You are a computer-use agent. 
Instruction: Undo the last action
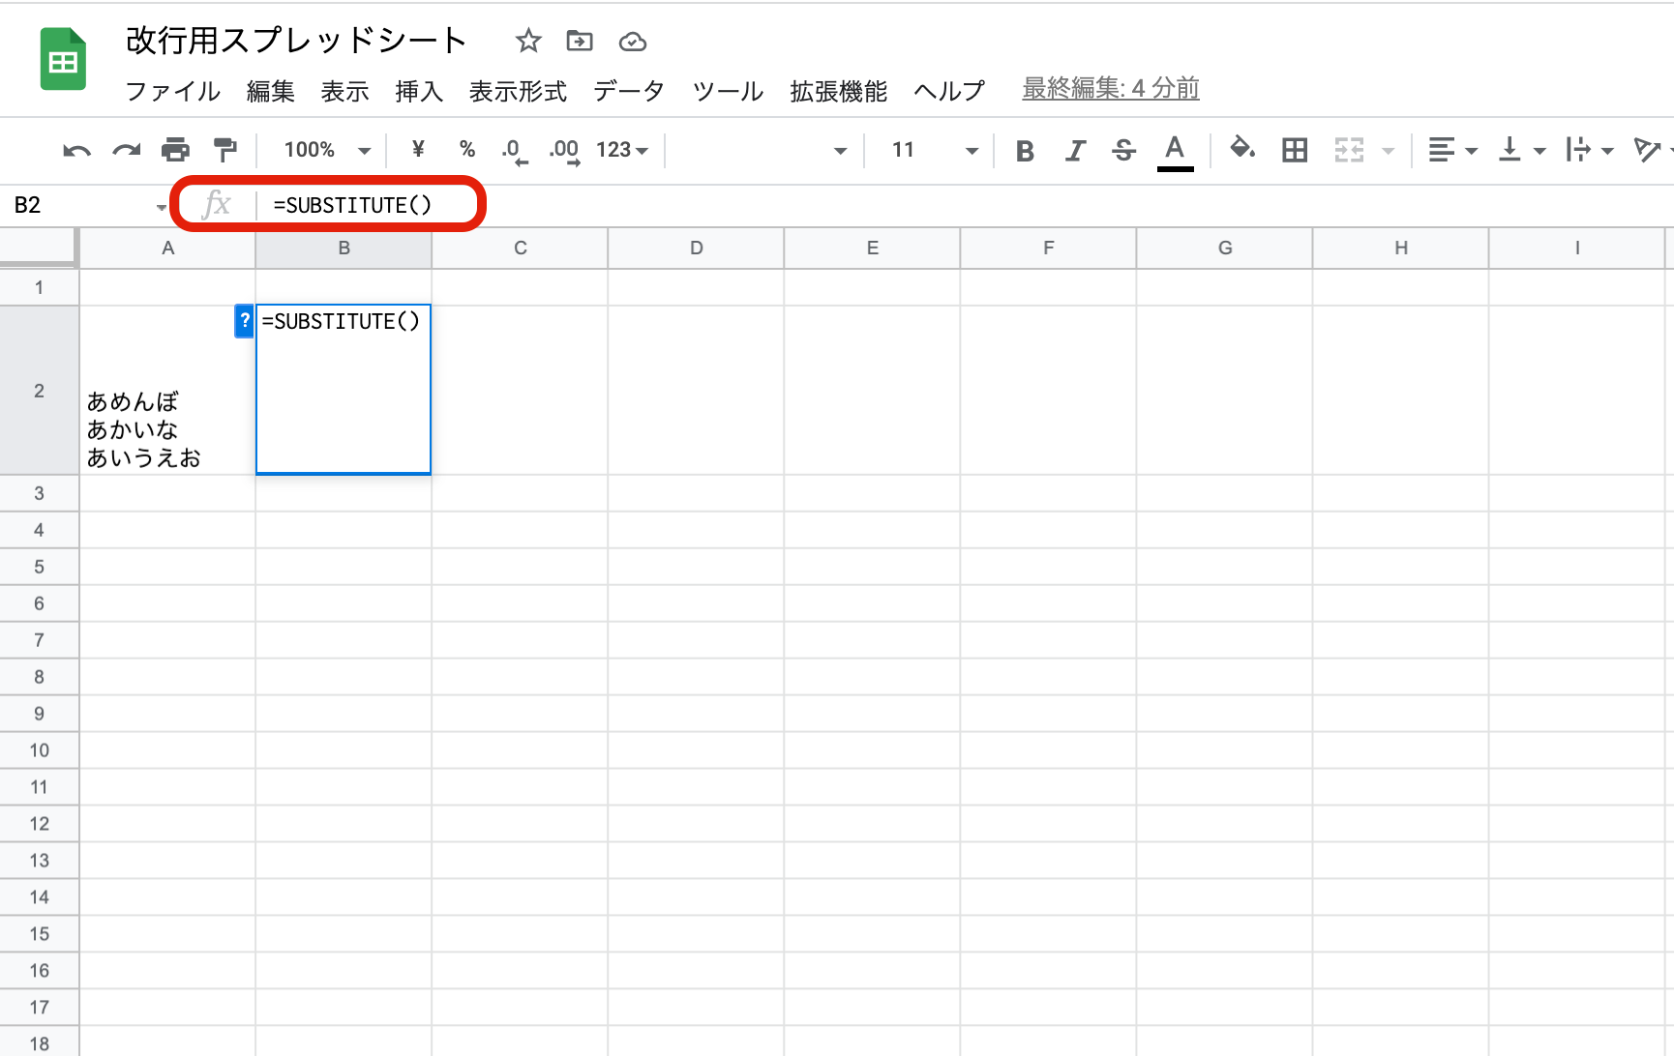click(x=76, y=150)
